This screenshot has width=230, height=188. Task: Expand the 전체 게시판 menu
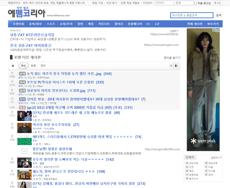pos(195,24)
